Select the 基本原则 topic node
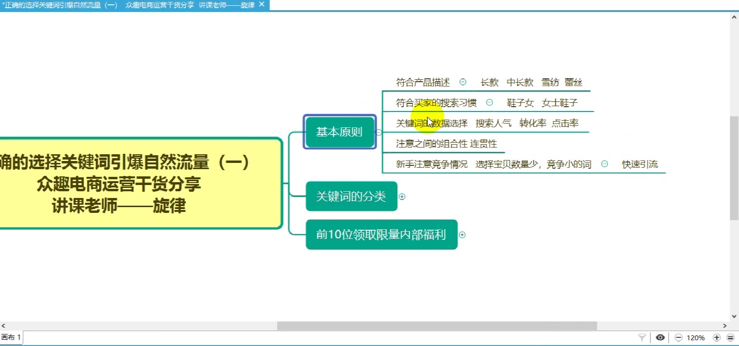The width and height of the screenshot is (739, 346). (x=340, y=132)
